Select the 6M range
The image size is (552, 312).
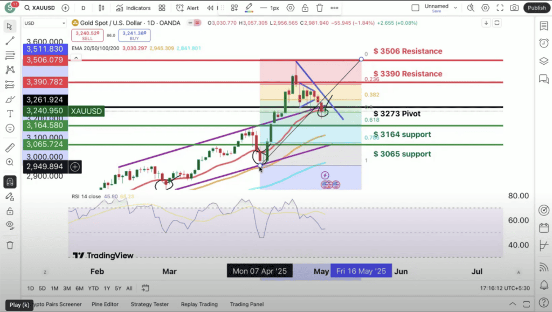[x=80, y=288]
